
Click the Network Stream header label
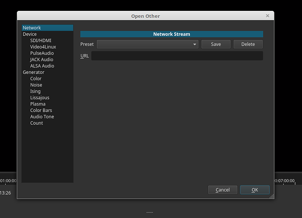(x=172, y=34)
